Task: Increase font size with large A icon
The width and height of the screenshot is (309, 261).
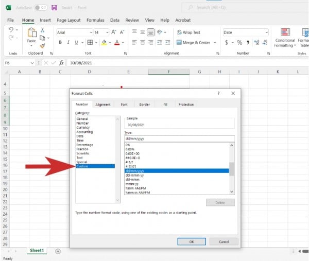Action: pyautogui.click(x=114, y=32)
